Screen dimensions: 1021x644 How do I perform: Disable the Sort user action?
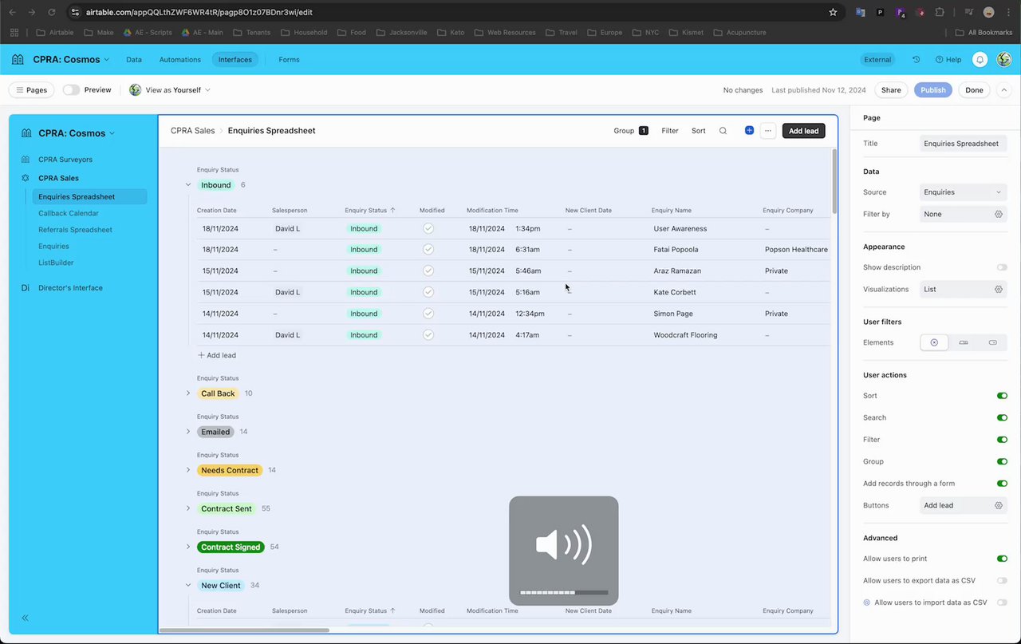click(1002, 396)
